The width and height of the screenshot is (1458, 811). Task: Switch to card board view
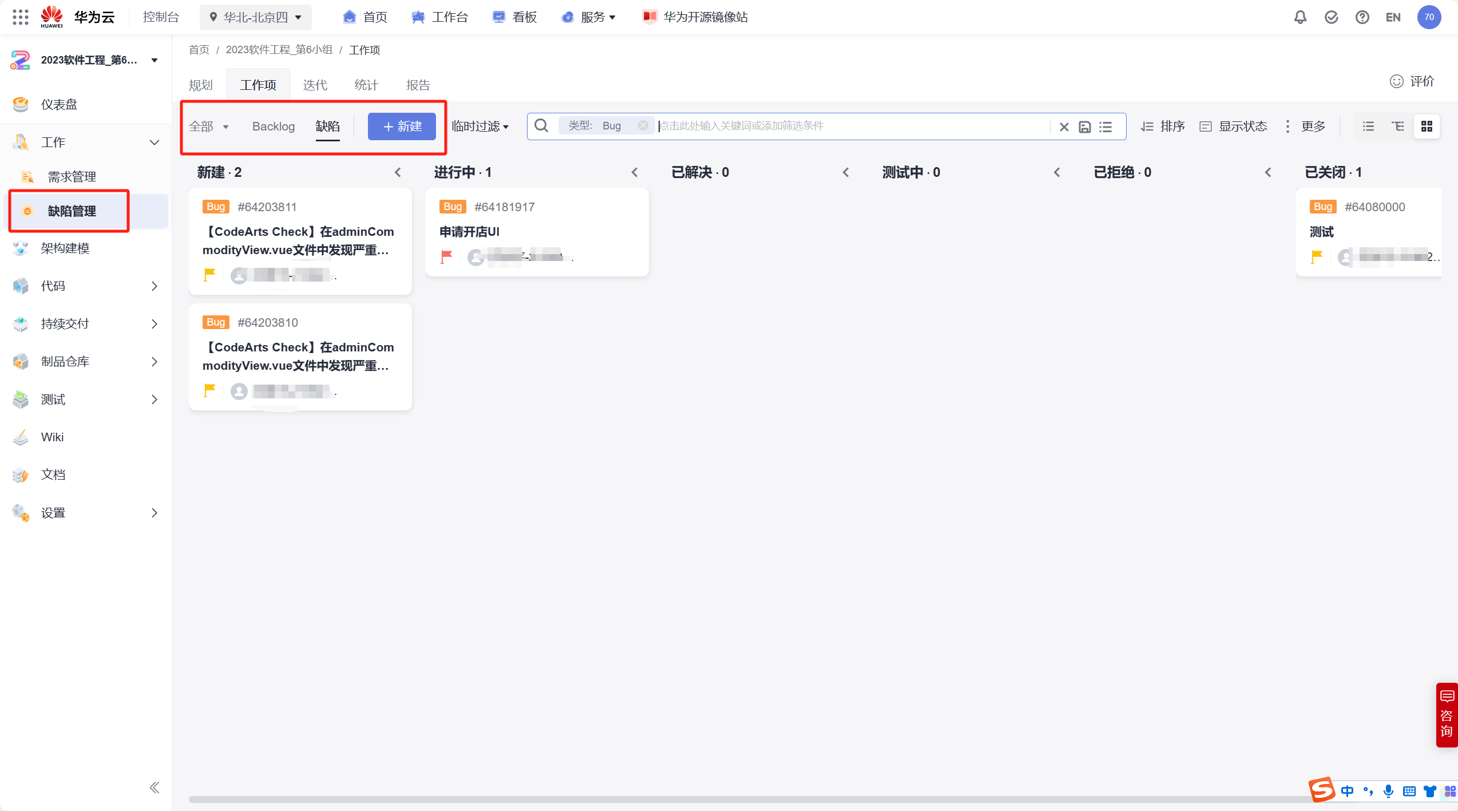point(1427,126)
